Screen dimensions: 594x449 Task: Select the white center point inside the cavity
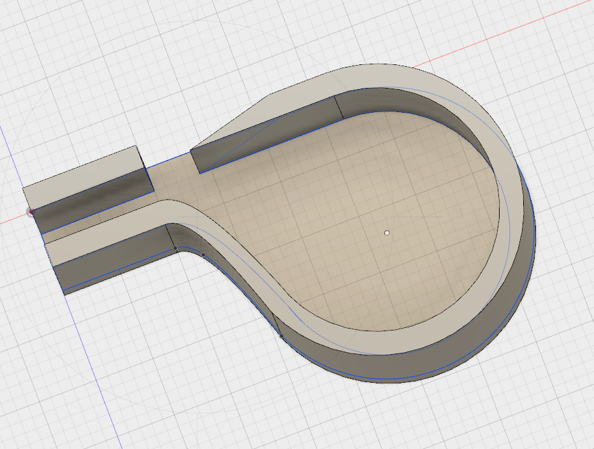[x=387, y=233]
